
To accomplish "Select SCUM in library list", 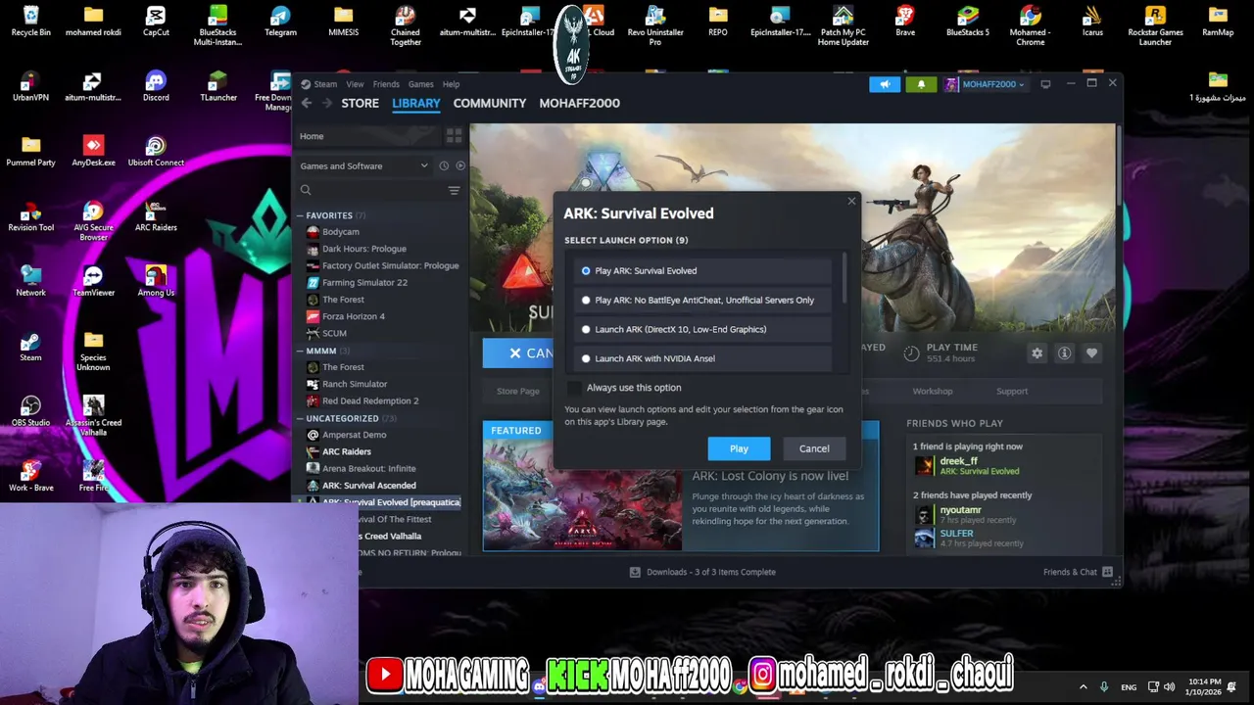I will coord(334,333).
